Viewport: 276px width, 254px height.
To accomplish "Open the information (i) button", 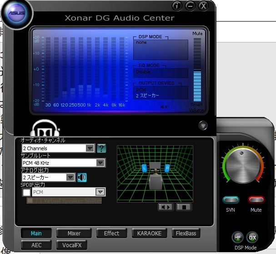I will tap(177, 6).
